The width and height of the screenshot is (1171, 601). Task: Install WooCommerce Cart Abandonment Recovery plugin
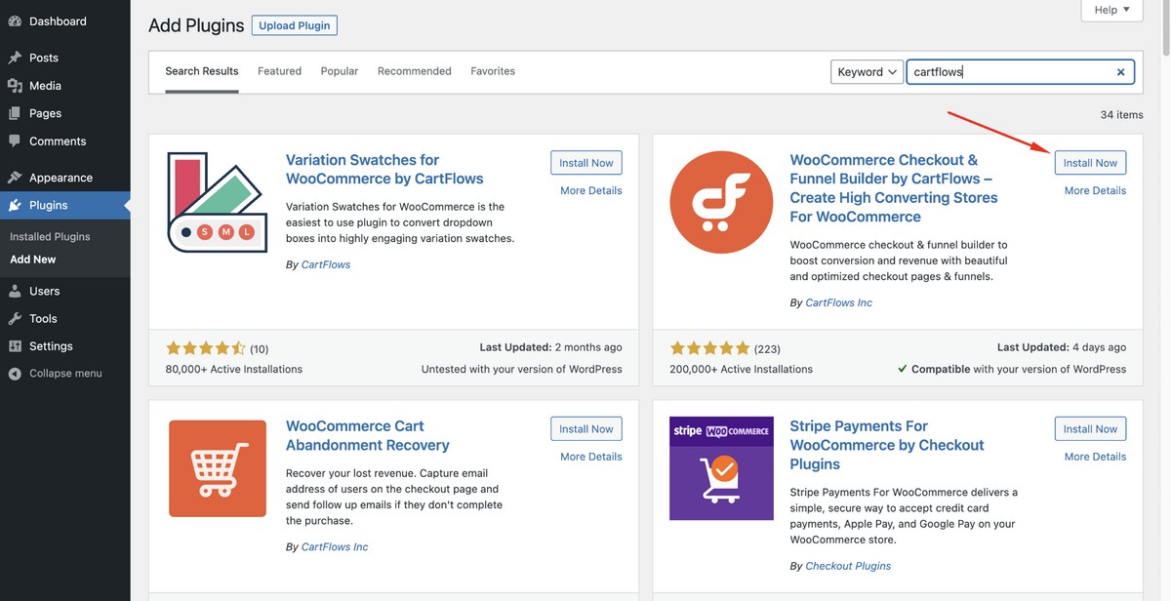586,429
